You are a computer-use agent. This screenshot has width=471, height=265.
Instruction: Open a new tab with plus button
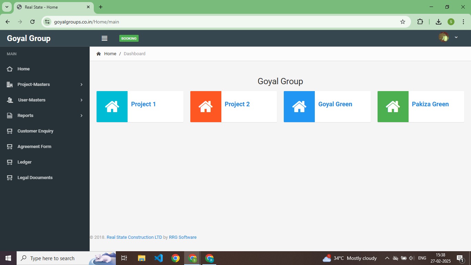click(x=101, y=7)
